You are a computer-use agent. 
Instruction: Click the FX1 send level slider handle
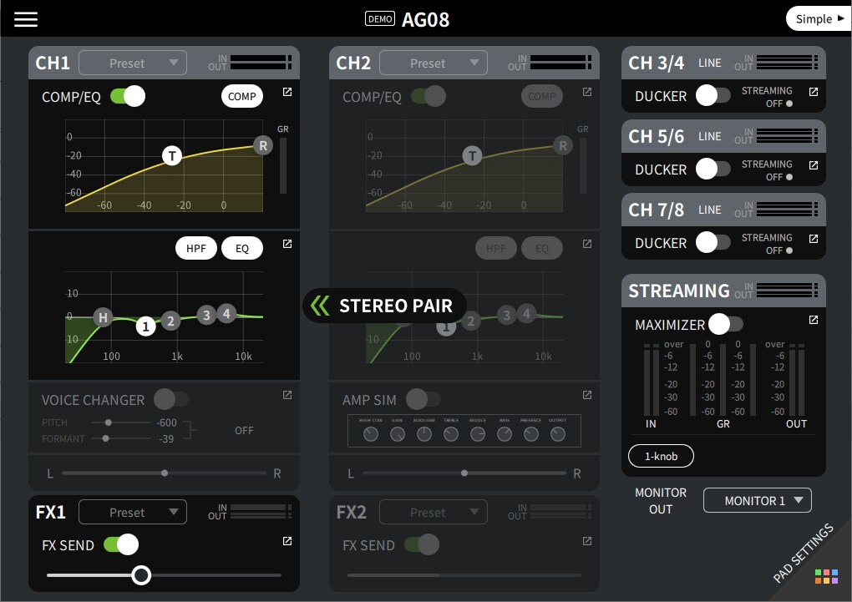click(141, 574)
